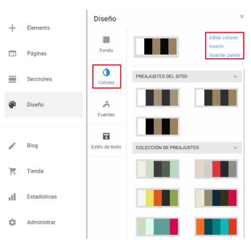Select the orange and teal preset palette
Screen dimensions: 251x240
point(216,227)
